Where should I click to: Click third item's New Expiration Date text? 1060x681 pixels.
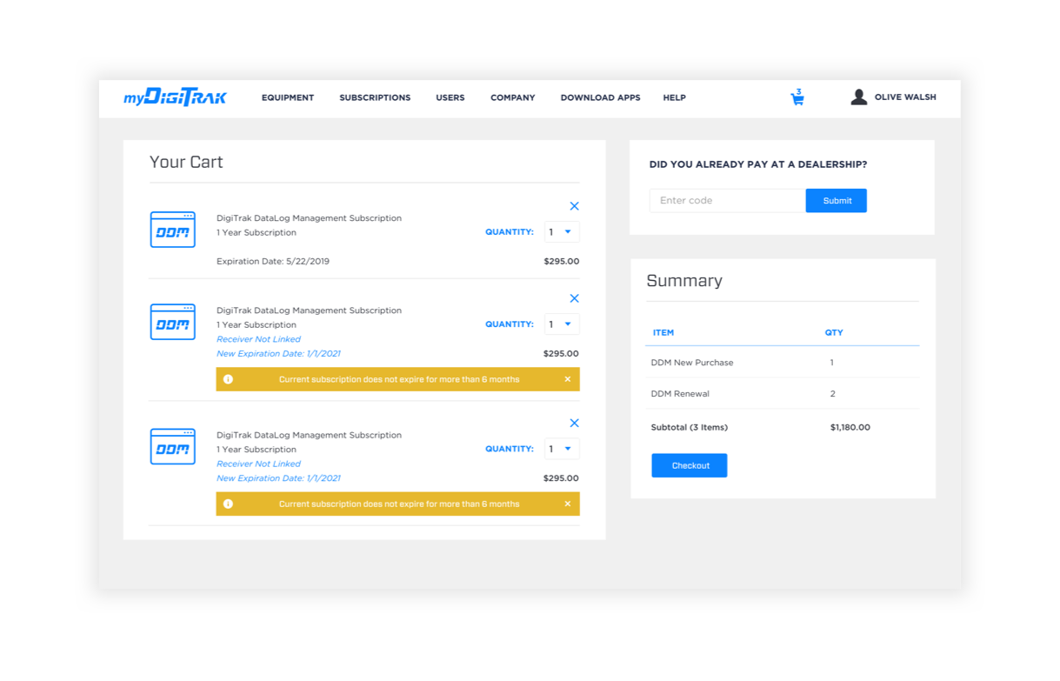coord(278,478)
